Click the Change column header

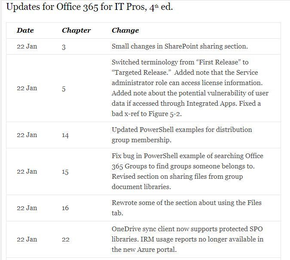125,31
